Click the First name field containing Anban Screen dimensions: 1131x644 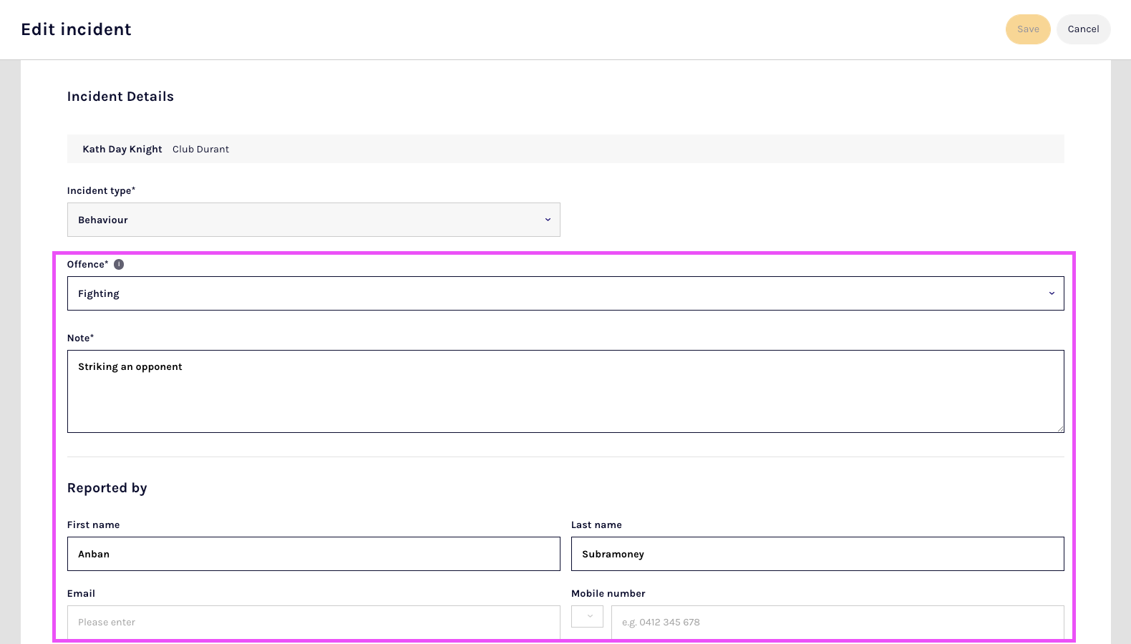[314, 554]
